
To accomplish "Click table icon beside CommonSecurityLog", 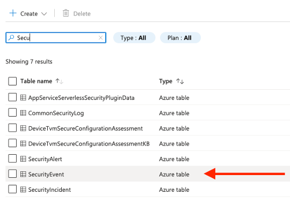I will (23, 113).
